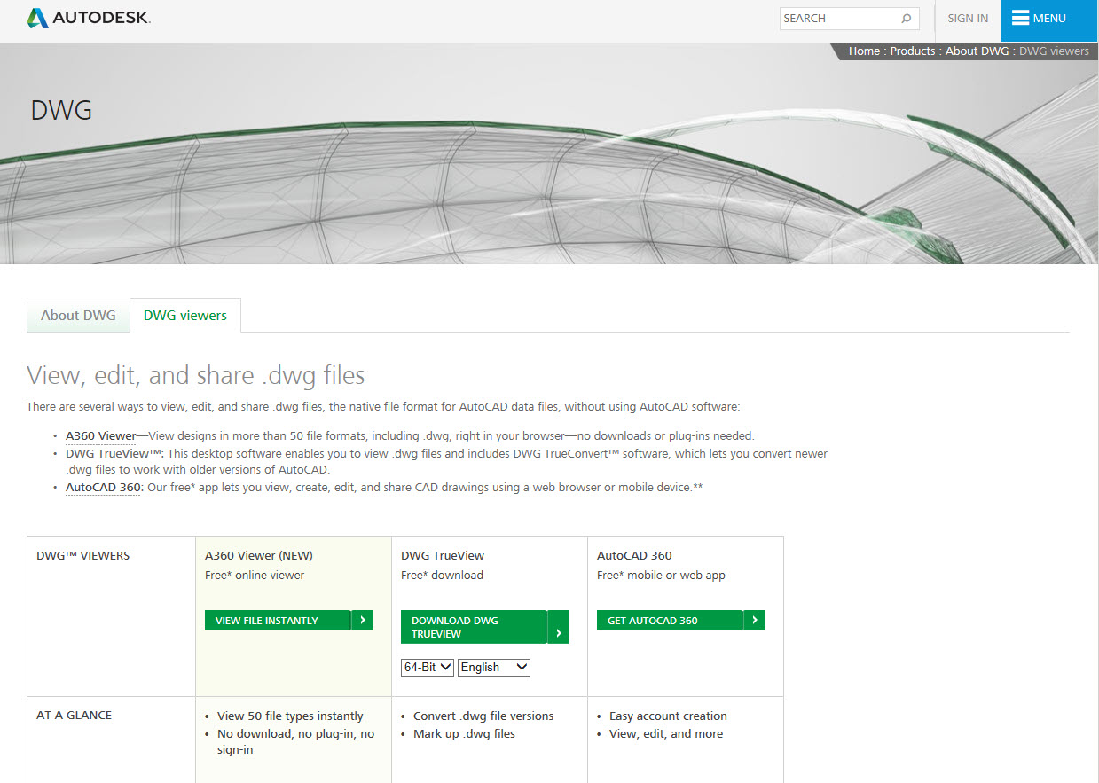
Task: Open the DWG TrueView link in list
Action: click(x=114, y=453)
